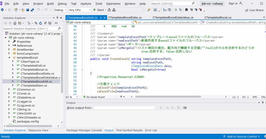The height and width of the screenshot is (139, 266).
Task: Click the Find in Files toolbar icon
Action: tap(149, 10)
